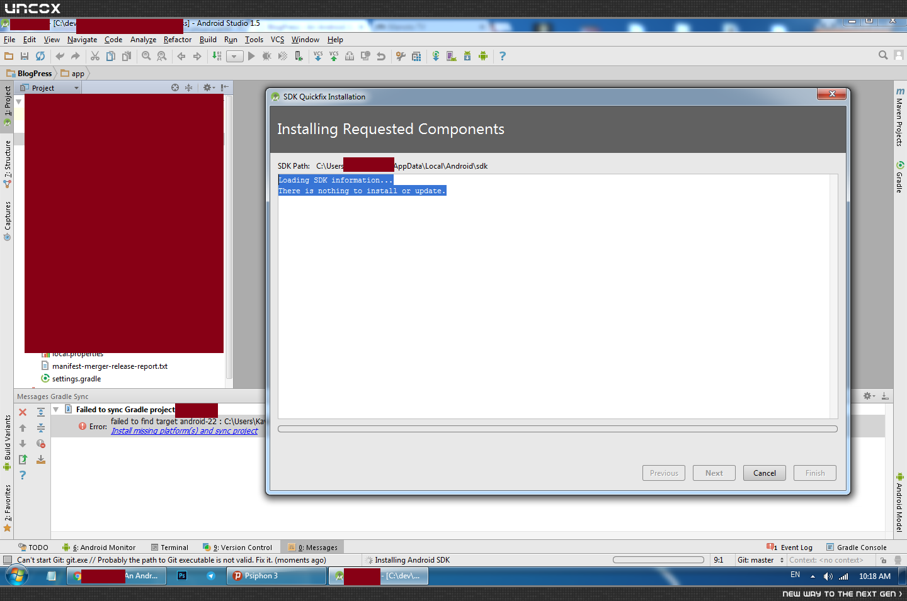Open the File menu
The height and width of the screenshot is (601, 907).
click(x=9, y=40)
